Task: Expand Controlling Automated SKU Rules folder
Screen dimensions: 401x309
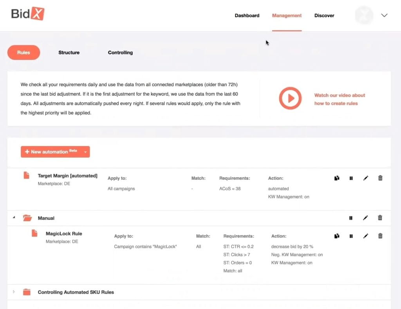Action: [14, 292]
